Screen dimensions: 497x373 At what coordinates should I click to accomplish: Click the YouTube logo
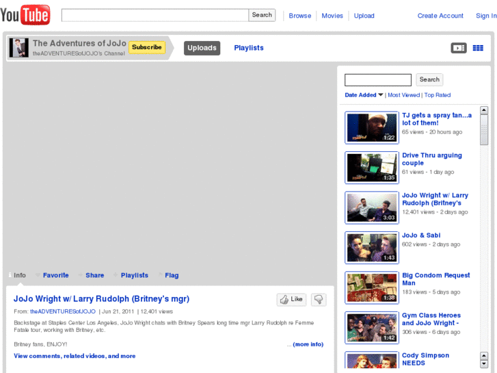25,15
